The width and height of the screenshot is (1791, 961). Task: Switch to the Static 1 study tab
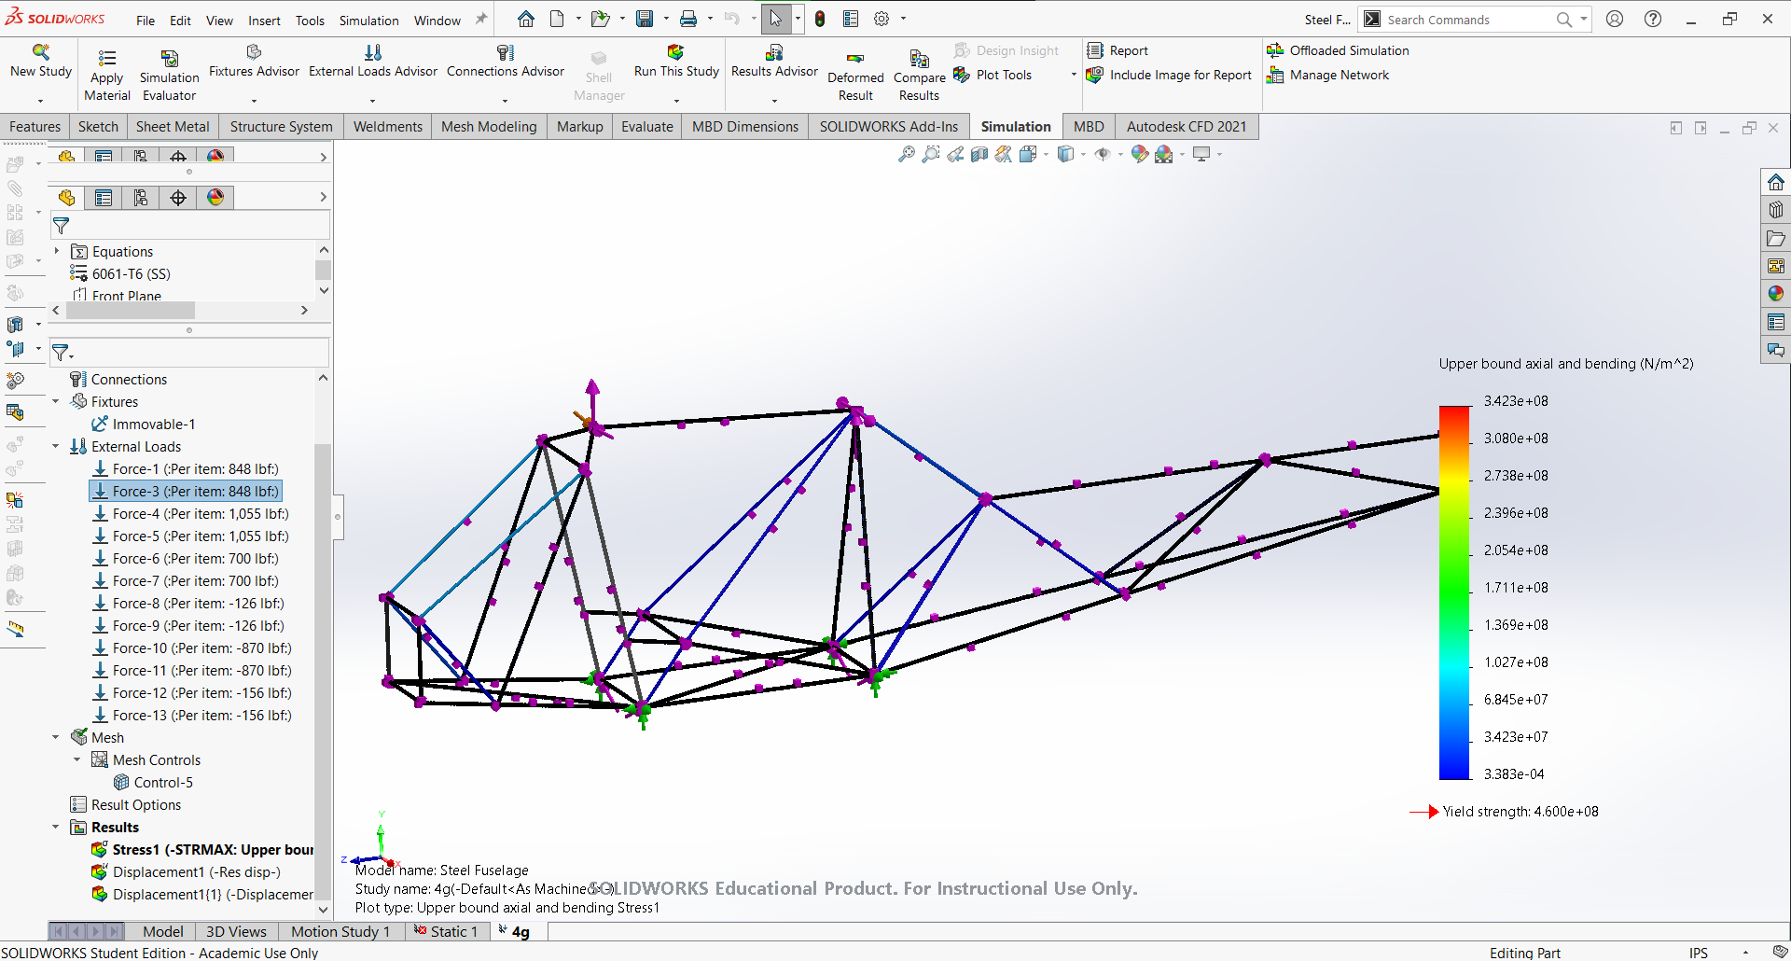point(446,931)
